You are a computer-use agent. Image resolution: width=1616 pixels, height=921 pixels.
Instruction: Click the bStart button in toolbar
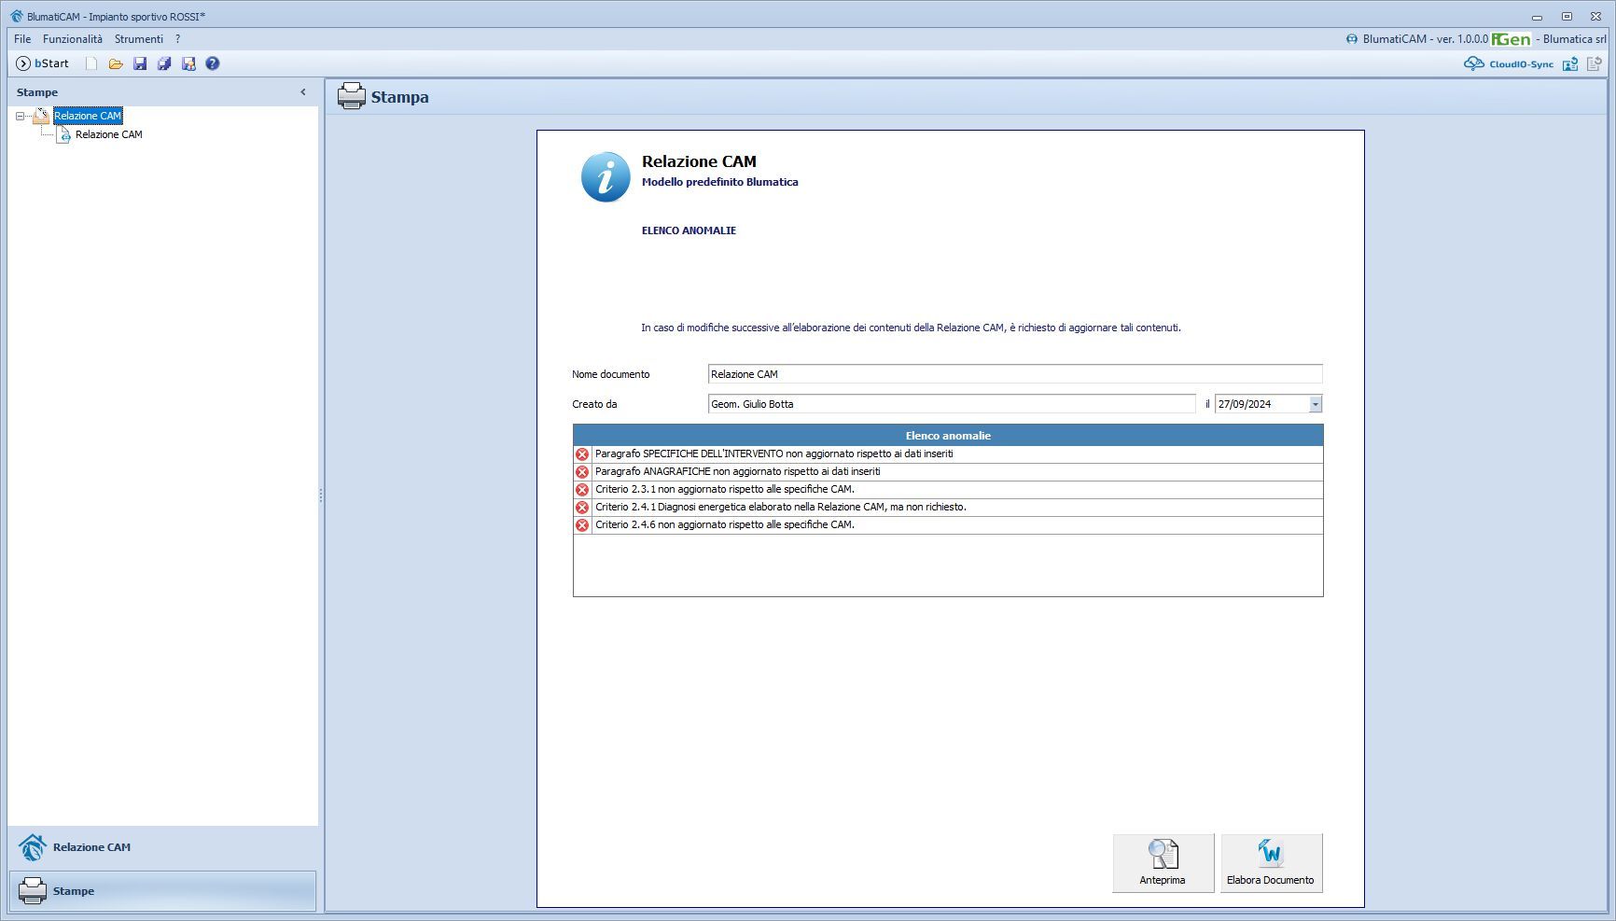43,63
